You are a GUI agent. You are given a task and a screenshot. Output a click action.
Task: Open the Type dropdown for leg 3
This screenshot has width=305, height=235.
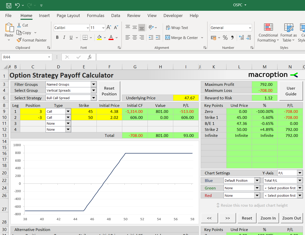point(68,123)
